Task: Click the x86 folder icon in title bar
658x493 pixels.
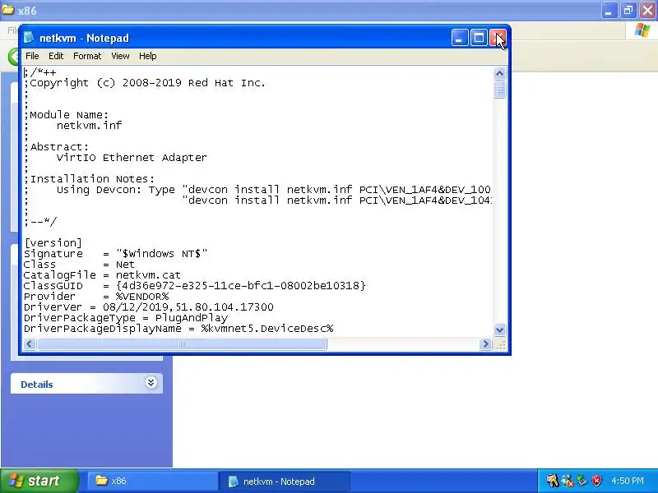Action: click(8, 10)
